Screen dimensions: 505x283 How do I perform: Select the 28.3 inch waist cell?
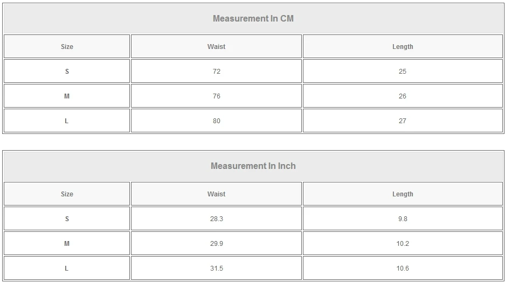[x=216, y=219]
